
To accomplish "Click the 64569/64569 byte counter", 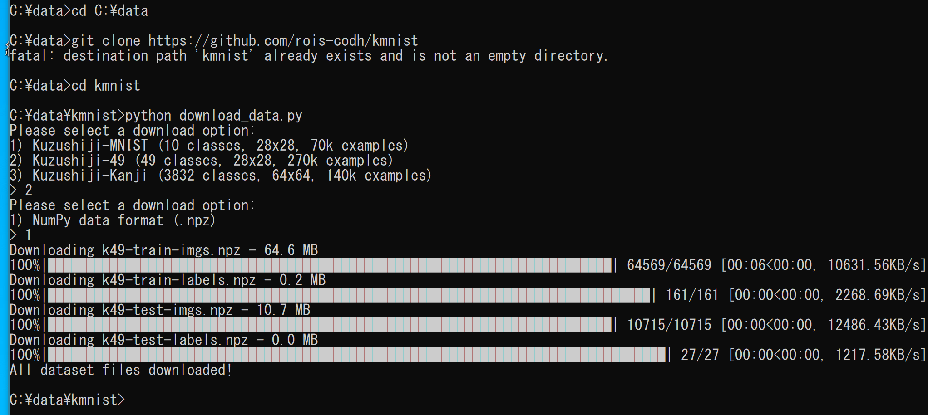I will coord(669,265).
